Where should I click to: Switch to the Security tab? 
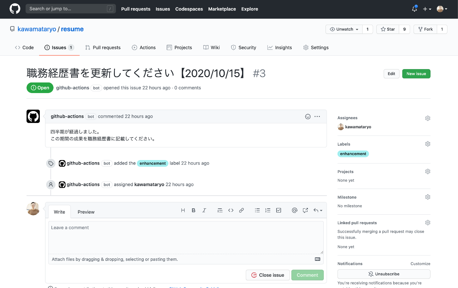(x=243, y=48)
